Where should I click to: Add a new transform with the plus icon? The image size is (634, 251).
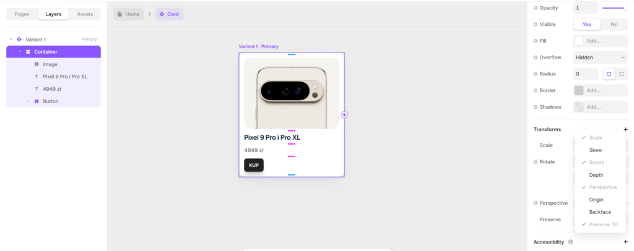625,130
